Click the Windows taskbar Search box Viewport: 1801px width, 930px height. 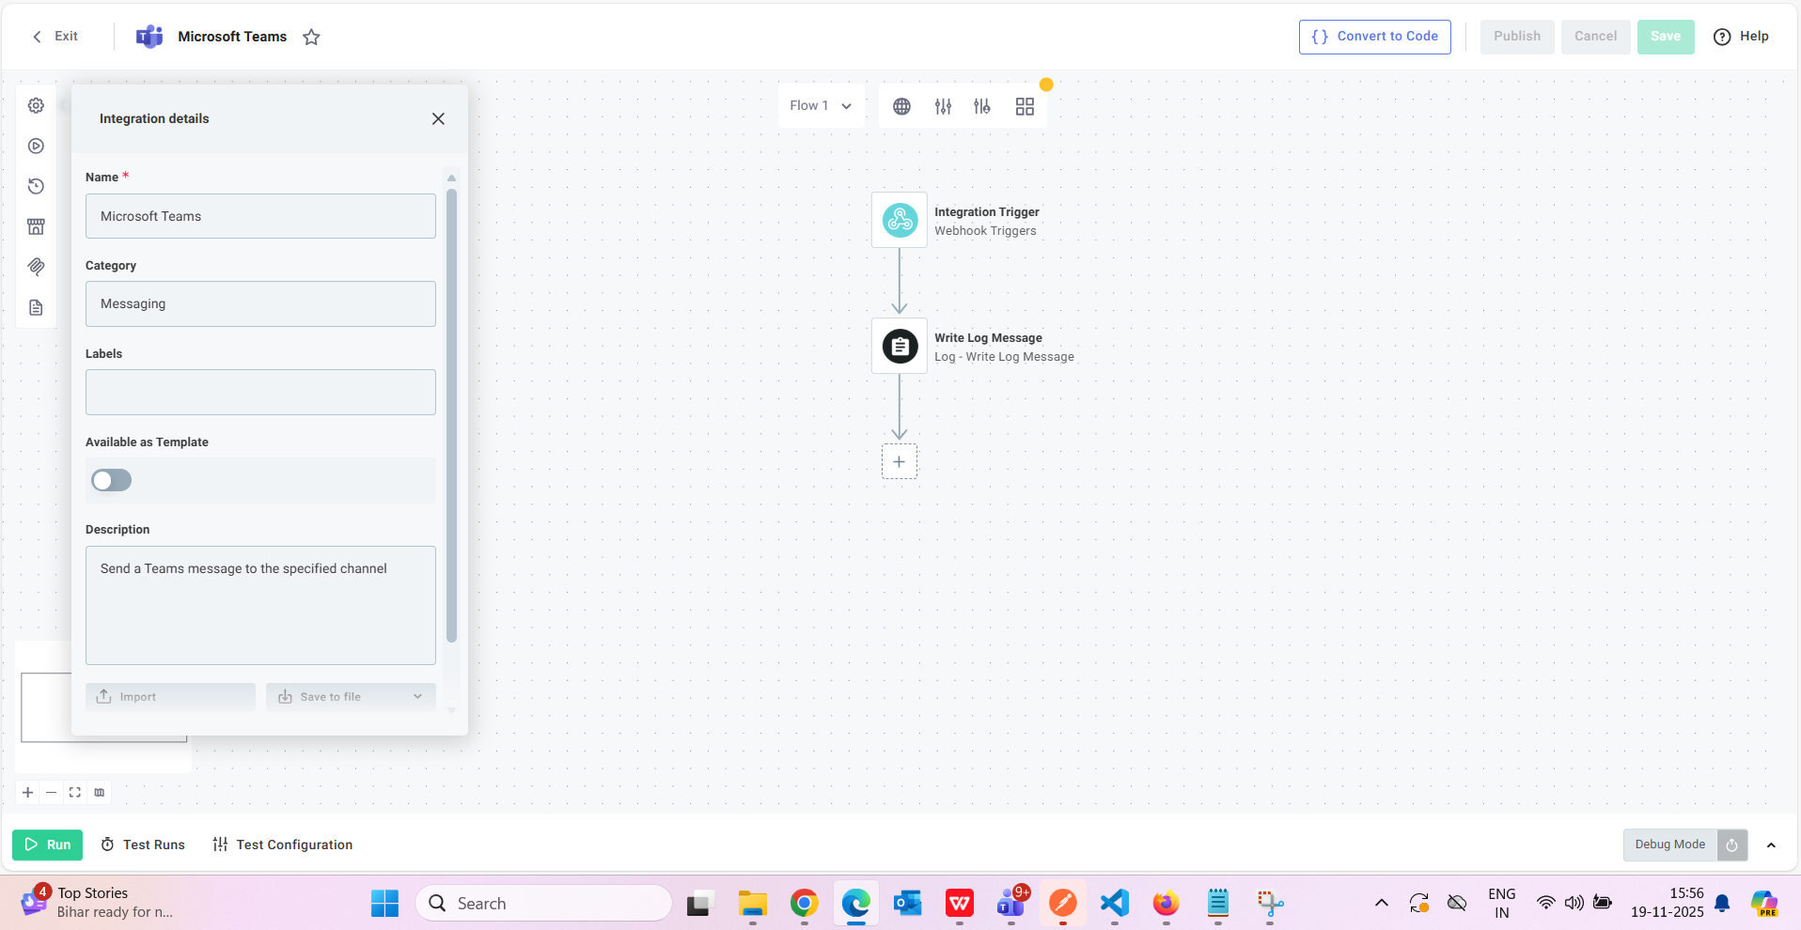pos(544,903)
